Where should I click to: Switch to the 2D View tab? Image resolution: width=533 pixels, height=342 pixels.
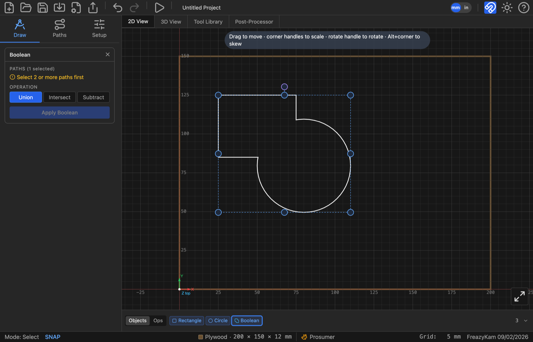pos(138,21)
